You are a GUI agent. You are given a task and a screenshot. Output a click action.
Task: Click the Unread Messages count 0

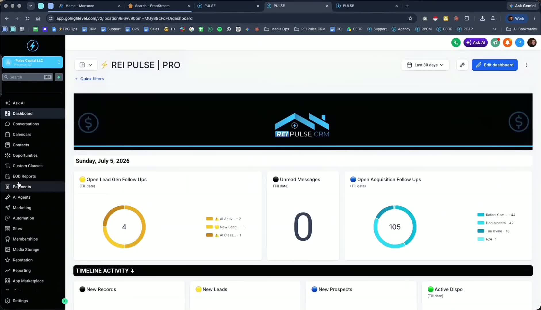(303, 227)
